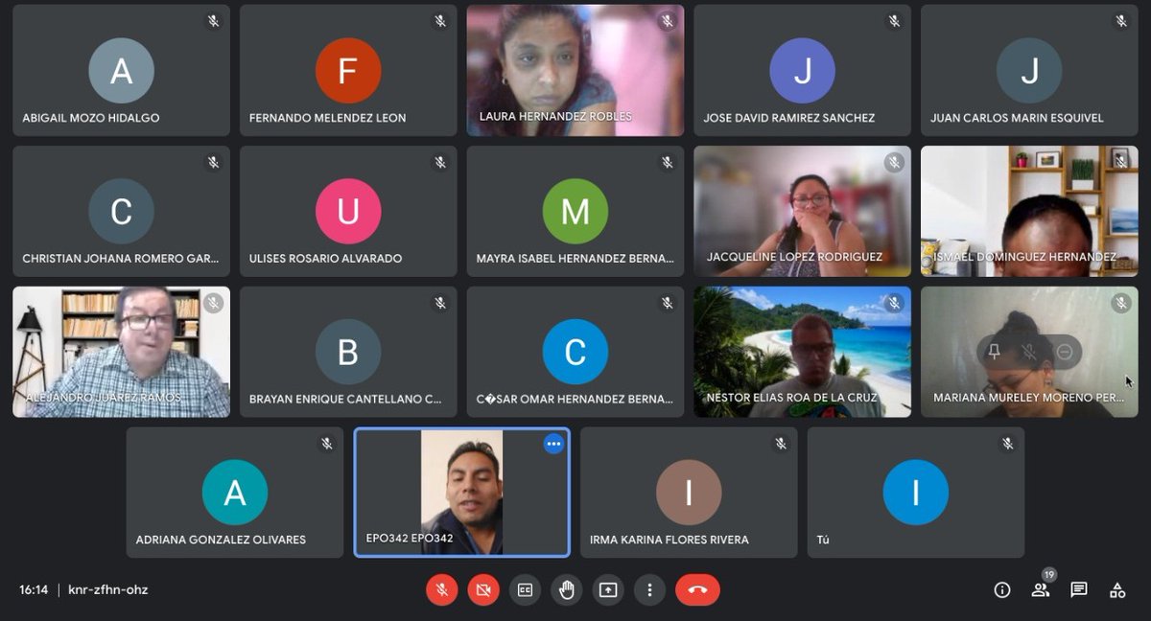Click muted mic icon on Fernando Melendez Leon tile
The image size is (1151, 621).
[441, 21]
